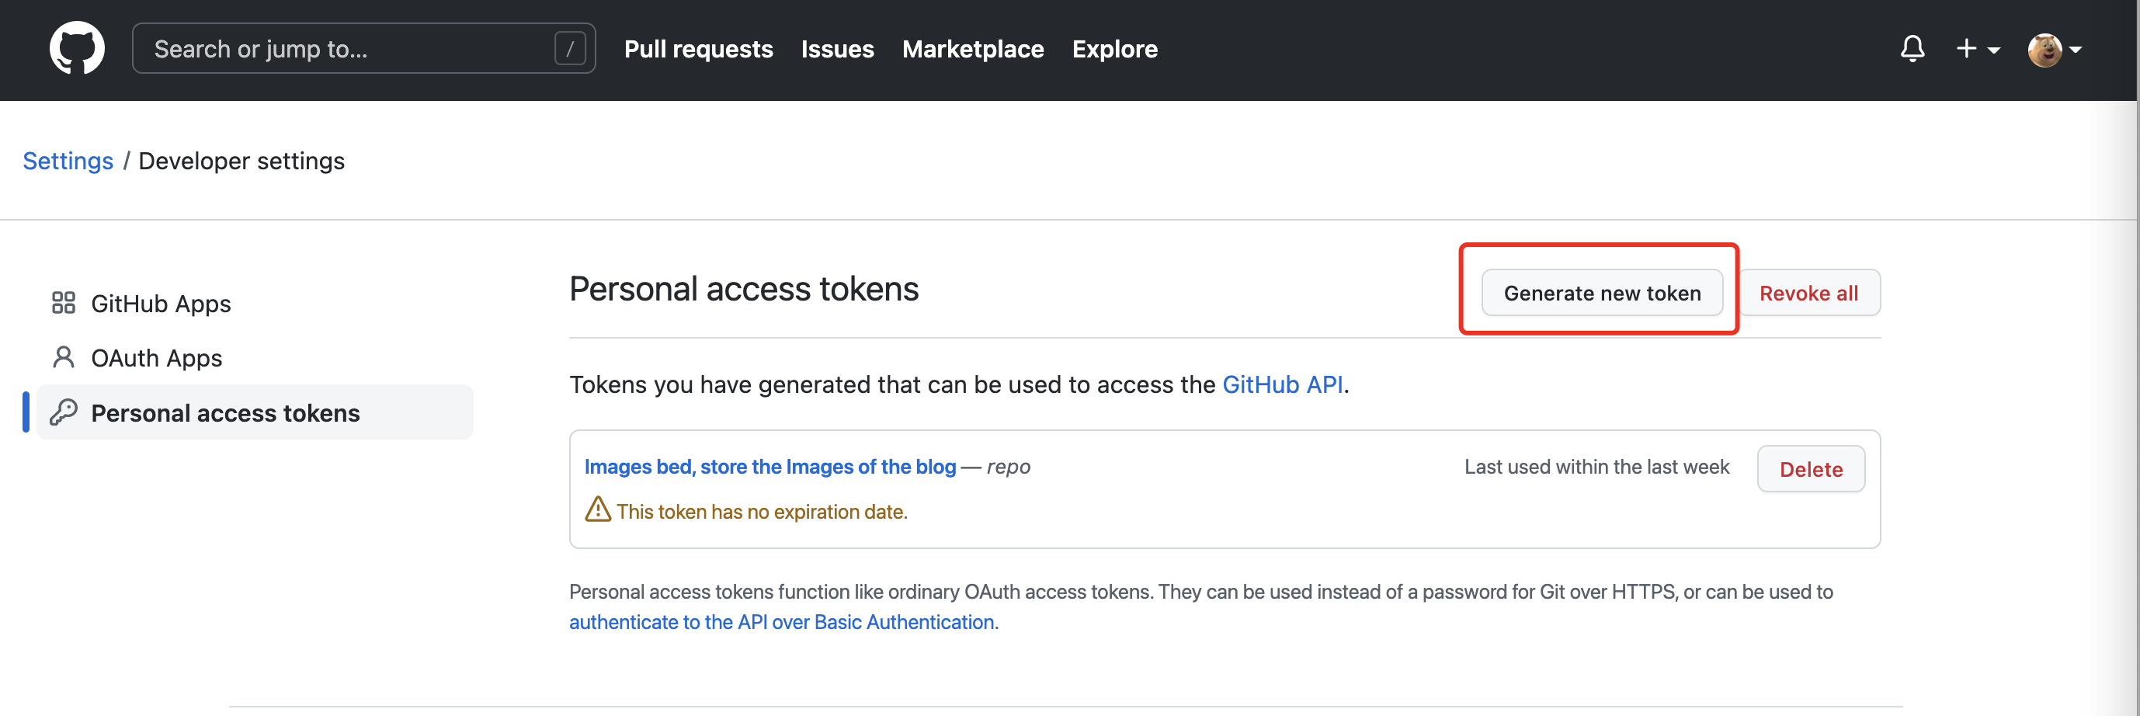The image size is (2140, 716).
Task: Click the Revoke all button
Action: click(x=1808, y=294)
